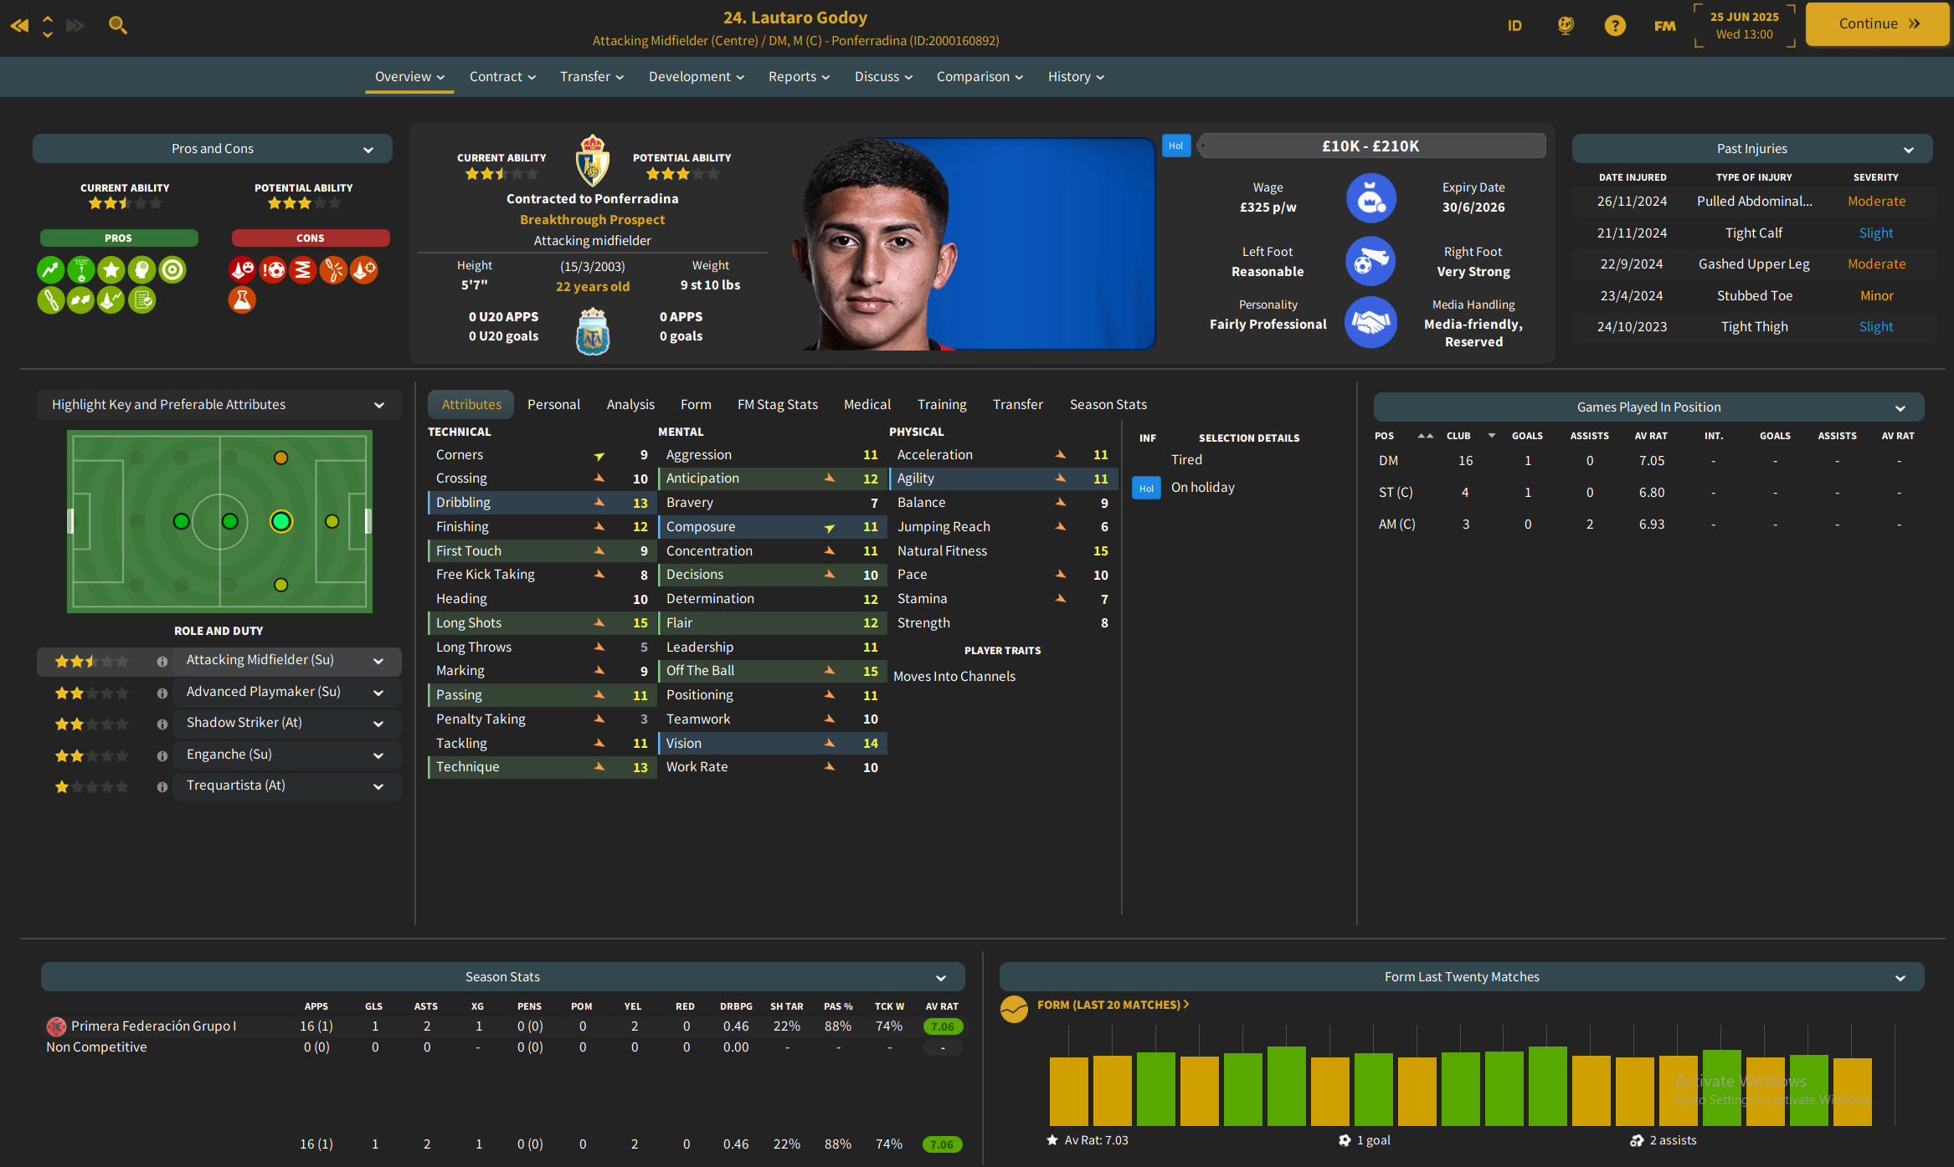The height and width of the screenshot is (1167, 1954).
Task: Select the striker position dot on pitch
Action: pos(332,521)
